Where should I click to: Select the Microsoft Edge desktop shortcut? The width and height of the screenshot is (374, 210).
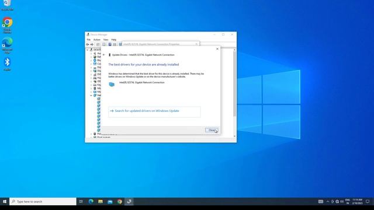[x=7, y=45]
